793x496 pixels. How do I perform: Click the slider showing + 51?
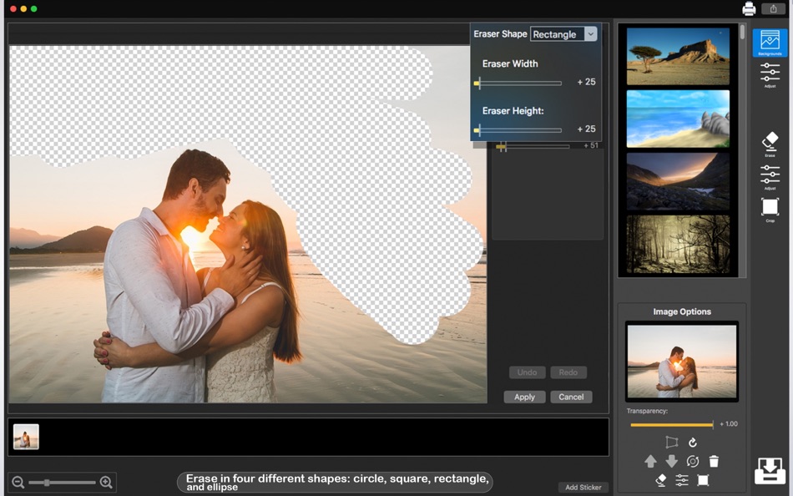(x=533, y=147)
